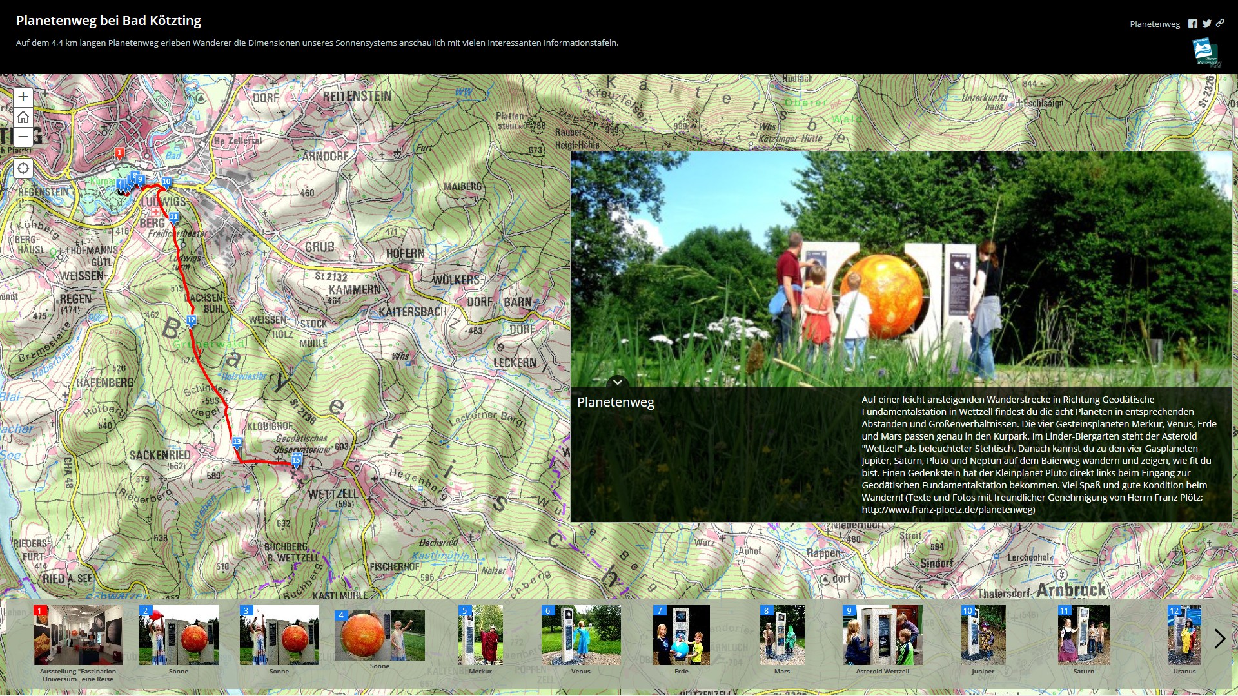This screenshot has width=1238, height=696.
Task: Click the main Planetenweg photo
Action: tap(901, 269)
